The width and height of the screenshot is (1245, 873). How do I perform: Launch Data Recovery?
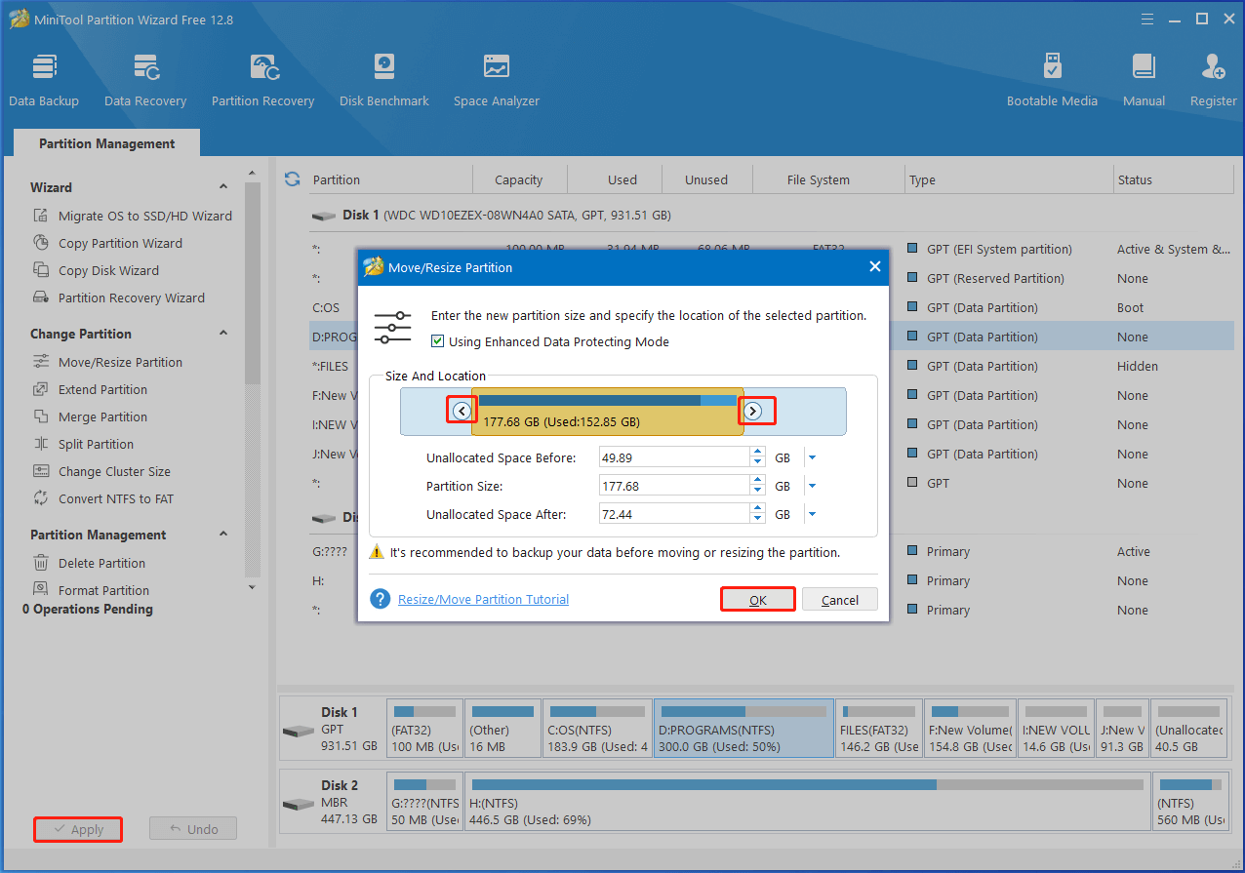coord(145,80)
